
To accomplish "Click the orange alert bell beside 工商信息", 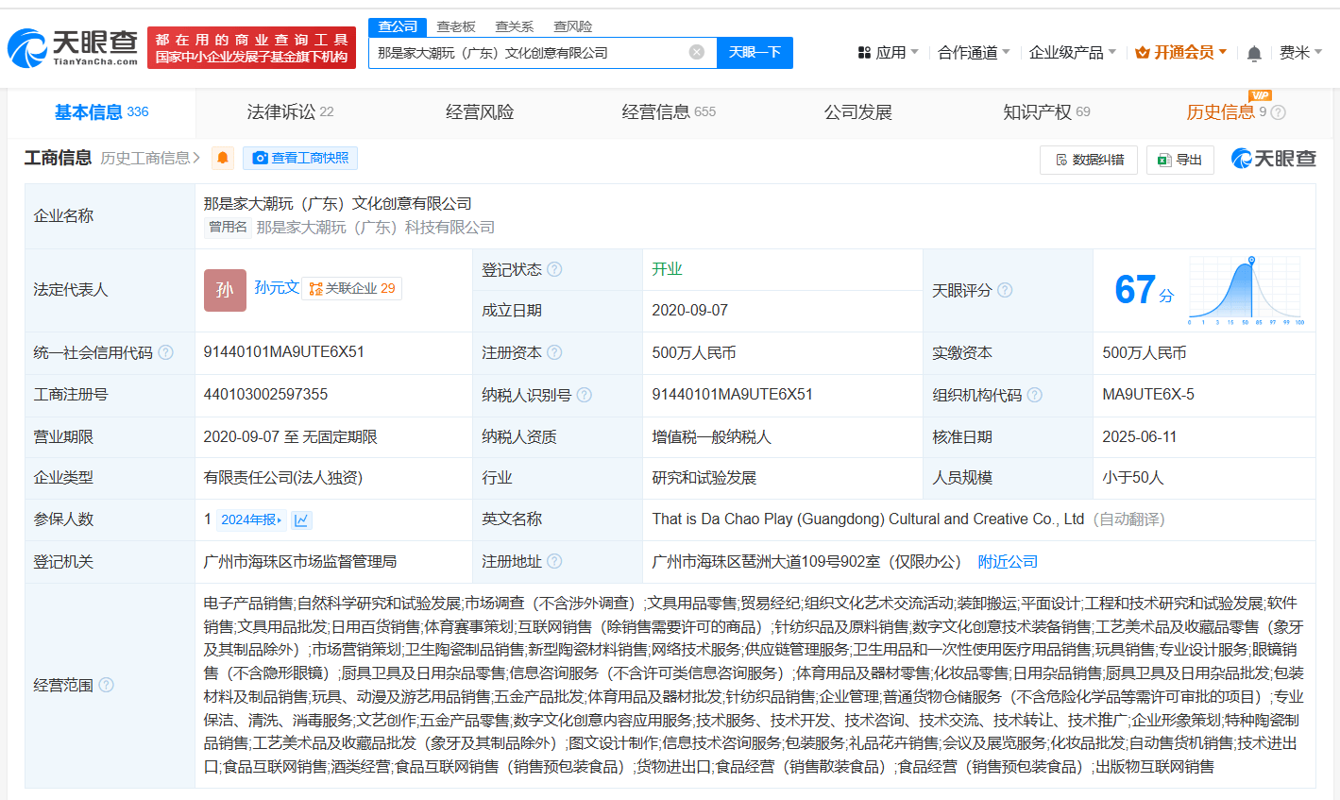I will point(223,158).
